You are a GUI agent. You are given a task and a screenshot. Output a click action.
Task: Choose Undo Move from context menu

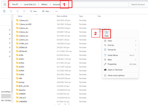(120, 55)
